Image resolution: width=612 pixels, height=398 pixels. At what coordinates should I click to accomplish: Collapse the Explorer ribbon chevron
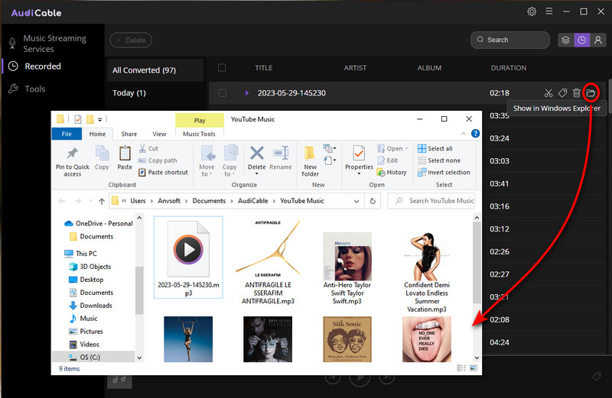point(464,134)
